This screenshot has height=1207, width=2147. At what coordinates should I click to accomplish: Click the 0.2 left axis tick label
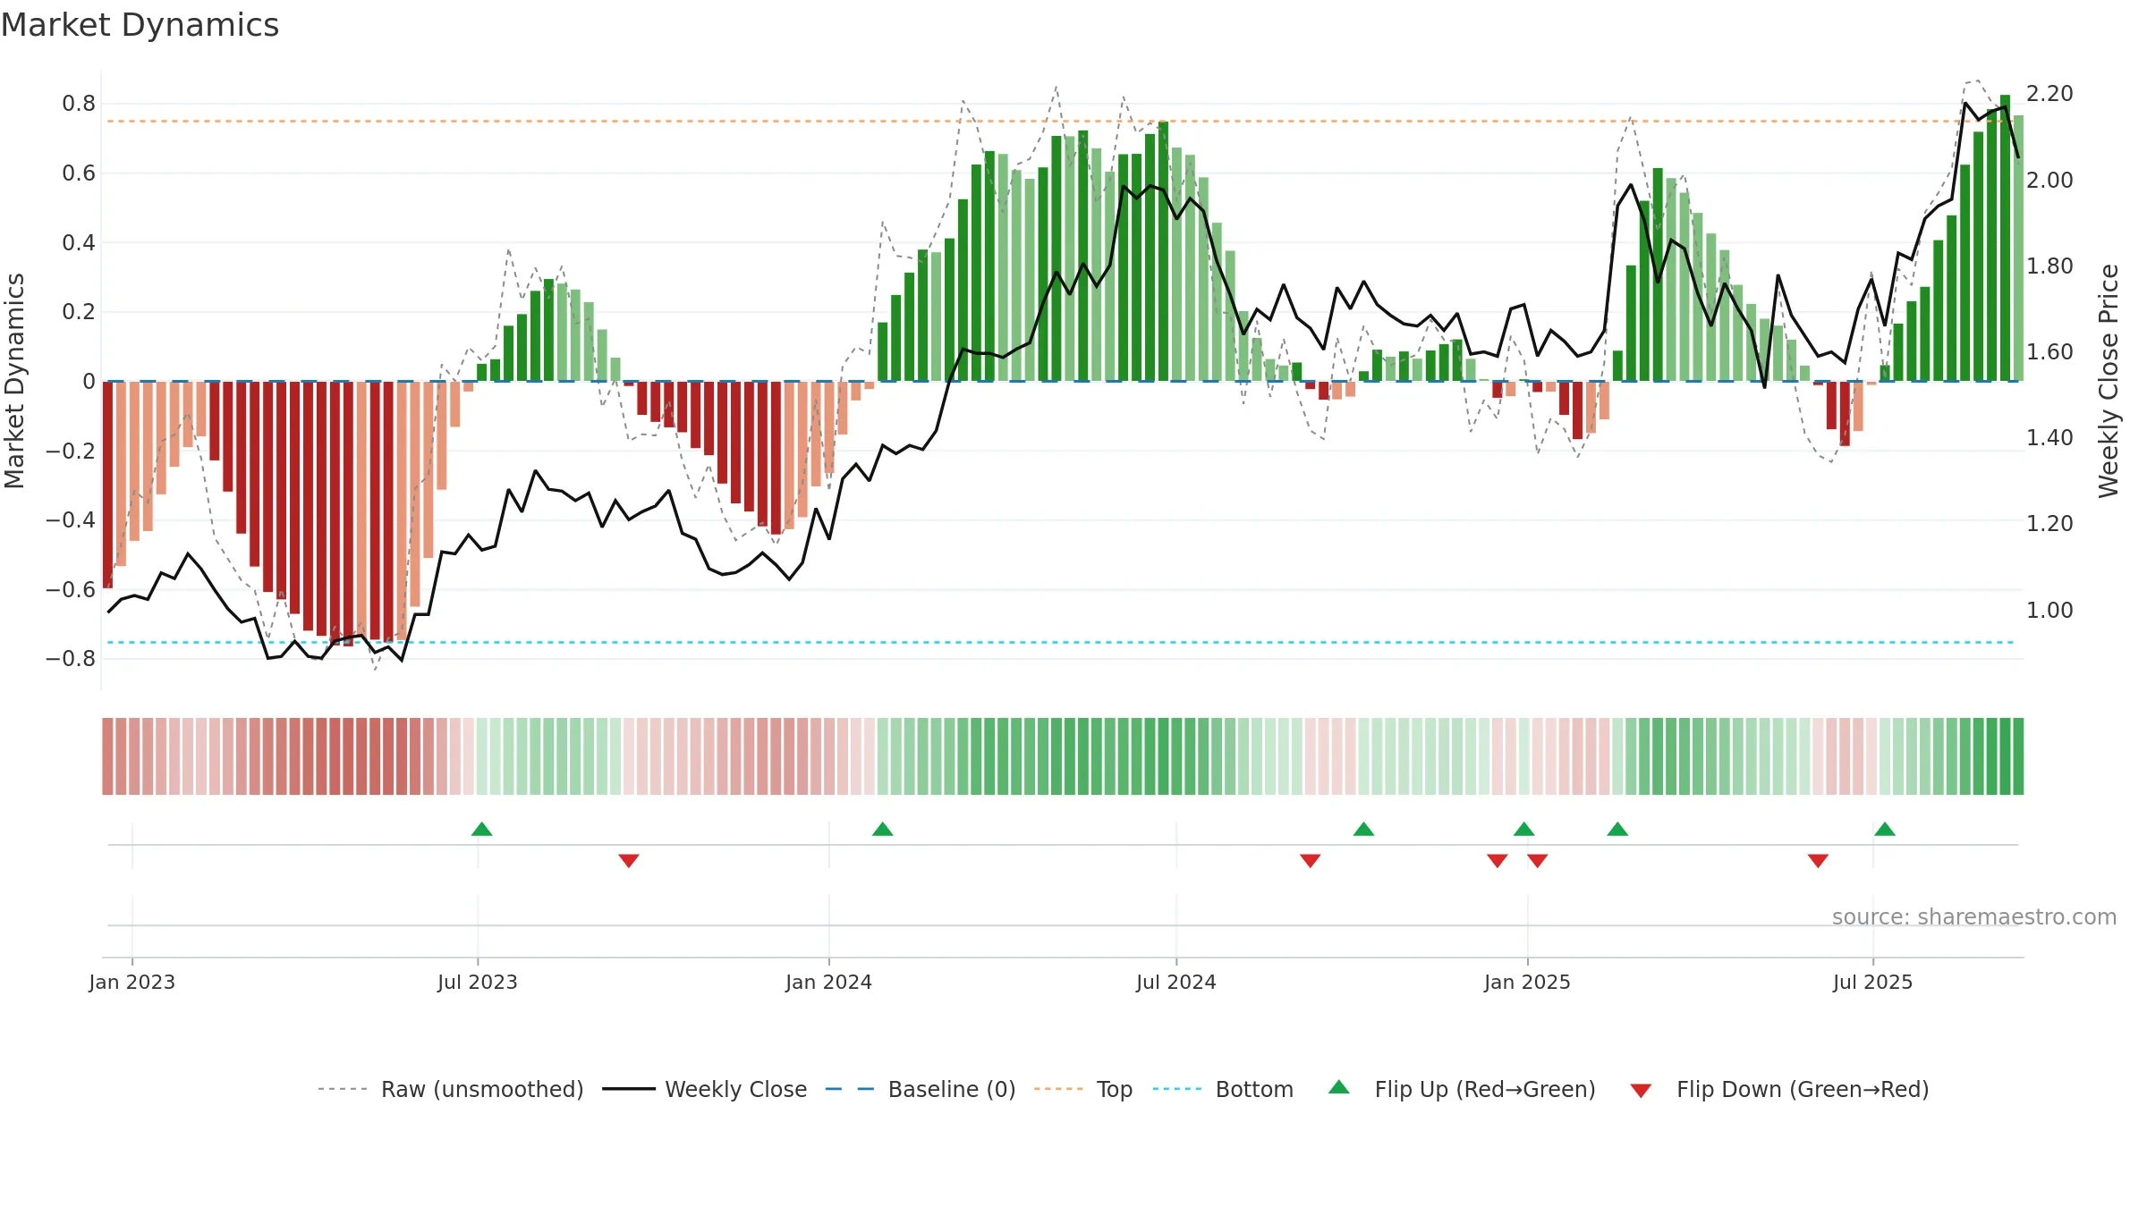(x=79, y=312)
